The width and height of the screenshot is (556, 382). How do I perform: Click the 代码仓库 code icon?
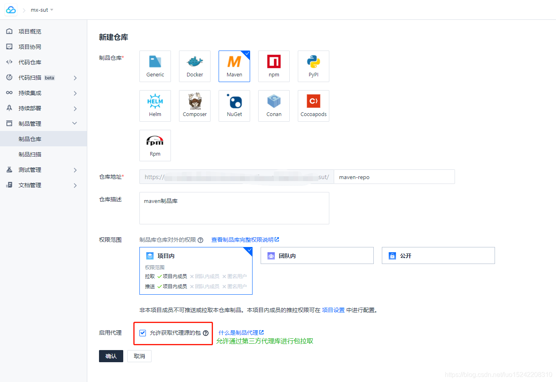point(9,62)
